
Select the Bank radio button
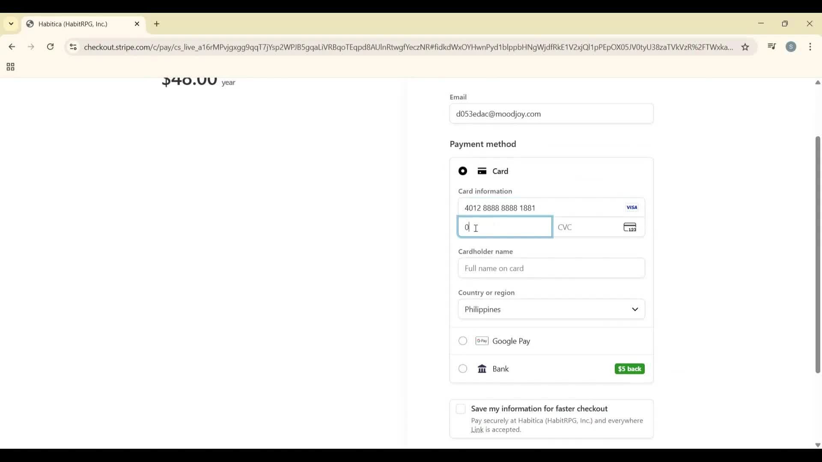pos(462,368)
